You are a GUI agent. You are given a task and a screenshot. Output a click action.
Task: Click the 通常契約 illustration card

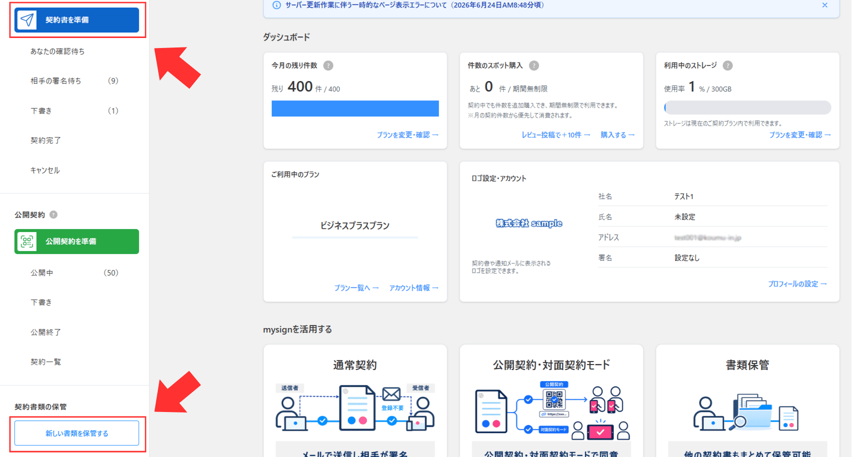[x=355, y=400]
